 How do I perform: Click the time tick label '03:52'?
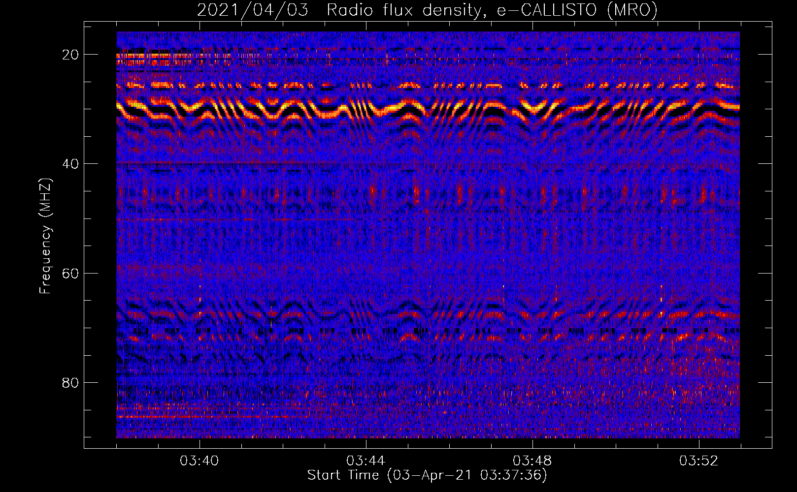click(x=698, y=461)
